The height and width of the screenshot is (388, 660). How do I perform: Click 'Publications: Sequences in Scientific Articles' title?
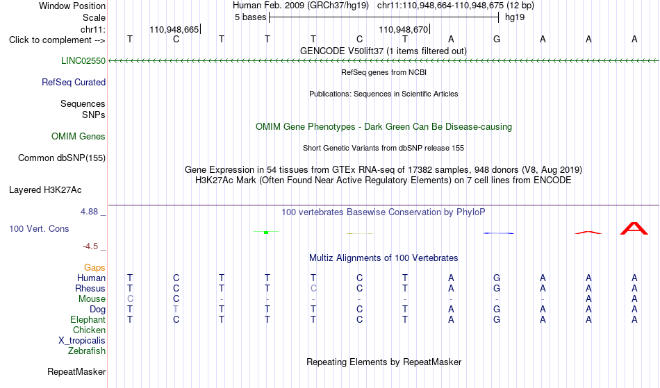click(383, 94)
